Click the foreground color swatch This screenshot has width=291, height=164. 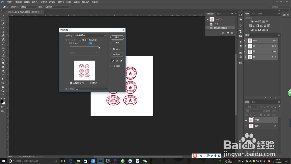(2, 101)
